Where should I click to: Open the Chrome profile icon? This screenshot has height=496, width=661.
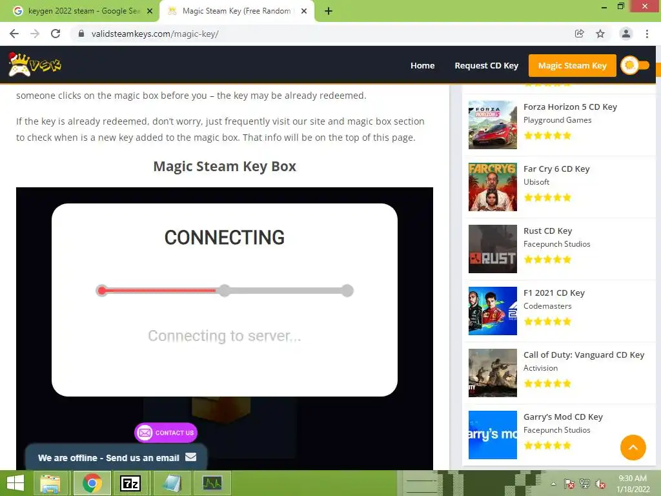[626, 34]
